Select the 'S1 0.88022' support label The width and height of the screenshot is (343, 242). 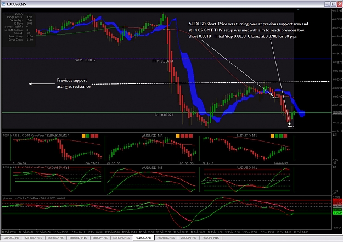164,115
